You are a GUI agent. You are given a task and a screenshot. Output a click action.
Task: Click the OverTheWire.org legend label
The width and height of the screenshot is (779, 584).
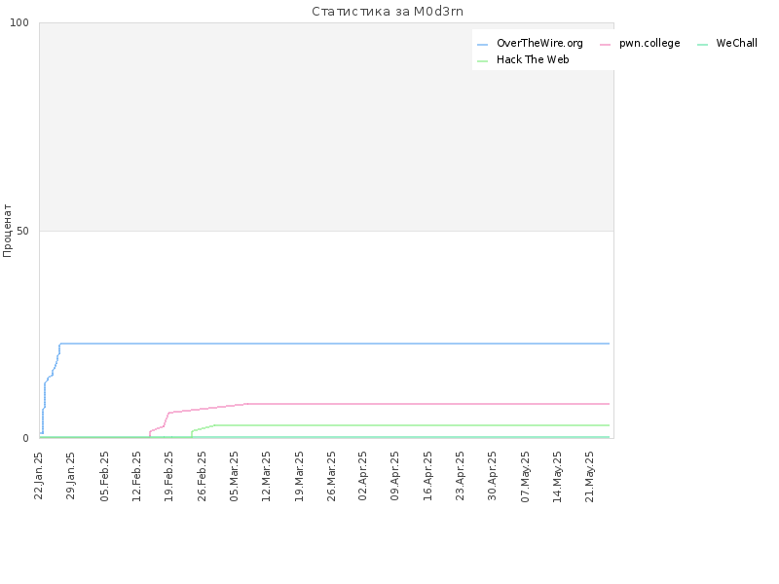(539, 43)
